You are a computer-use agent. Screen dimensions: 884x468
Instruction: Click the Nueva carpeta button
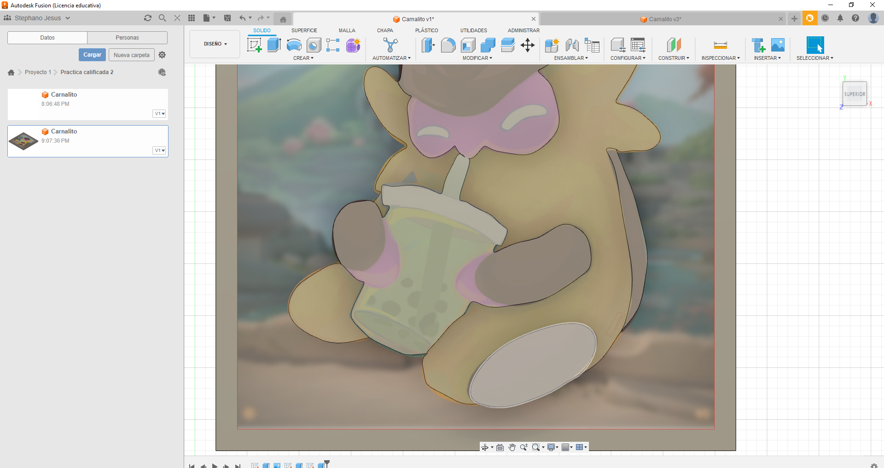tap(132, 55)
